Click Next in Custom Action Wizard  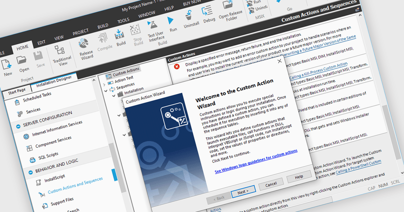click(243, 192)
